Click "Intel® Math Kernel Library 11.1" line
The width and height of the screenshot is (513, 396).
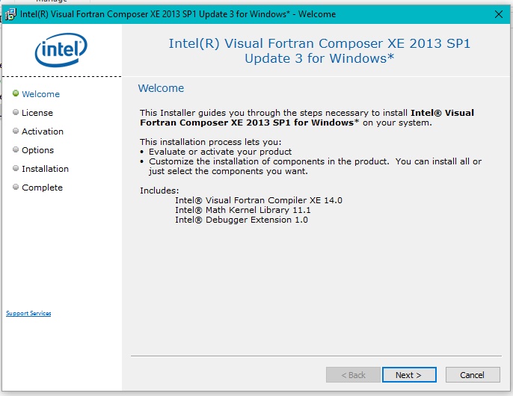(243, 210)
